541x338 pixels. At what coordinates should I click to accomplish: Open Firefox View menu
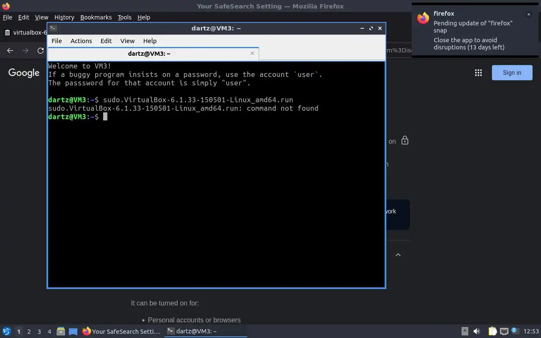(41, 17)
